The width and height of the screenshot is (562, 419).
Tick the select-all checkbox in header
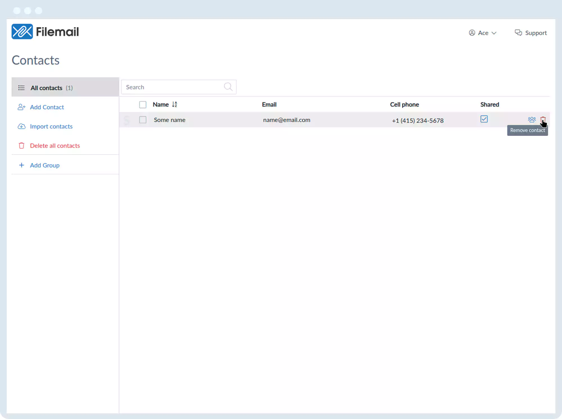tap(143, 105)
